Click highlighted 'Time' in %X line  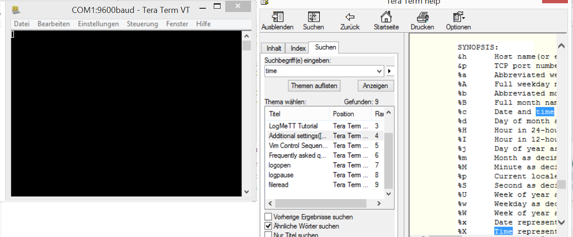coord(503,231)
